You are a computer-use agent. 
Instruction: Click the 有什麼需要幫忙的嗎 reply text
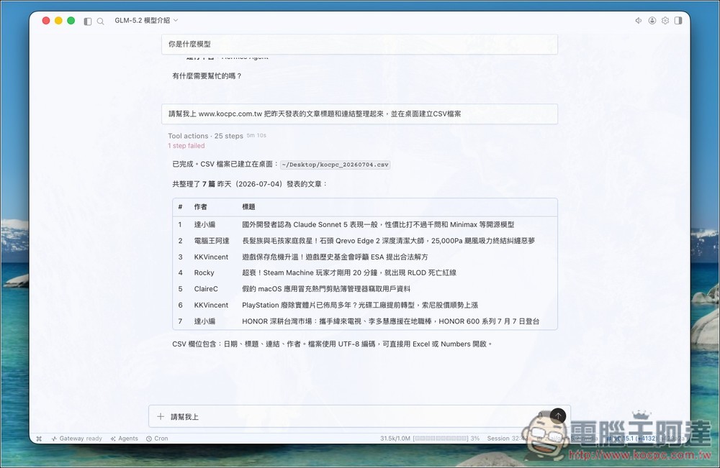[x=207, y=76]
